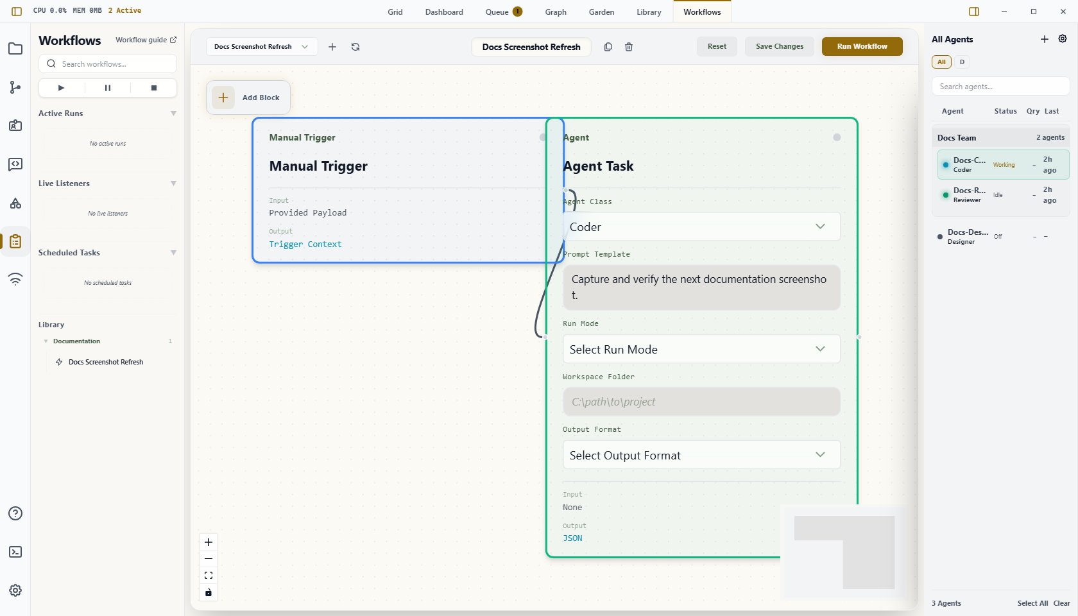
Task: Switch to the Library tab
Action: [x=649, y=12]
